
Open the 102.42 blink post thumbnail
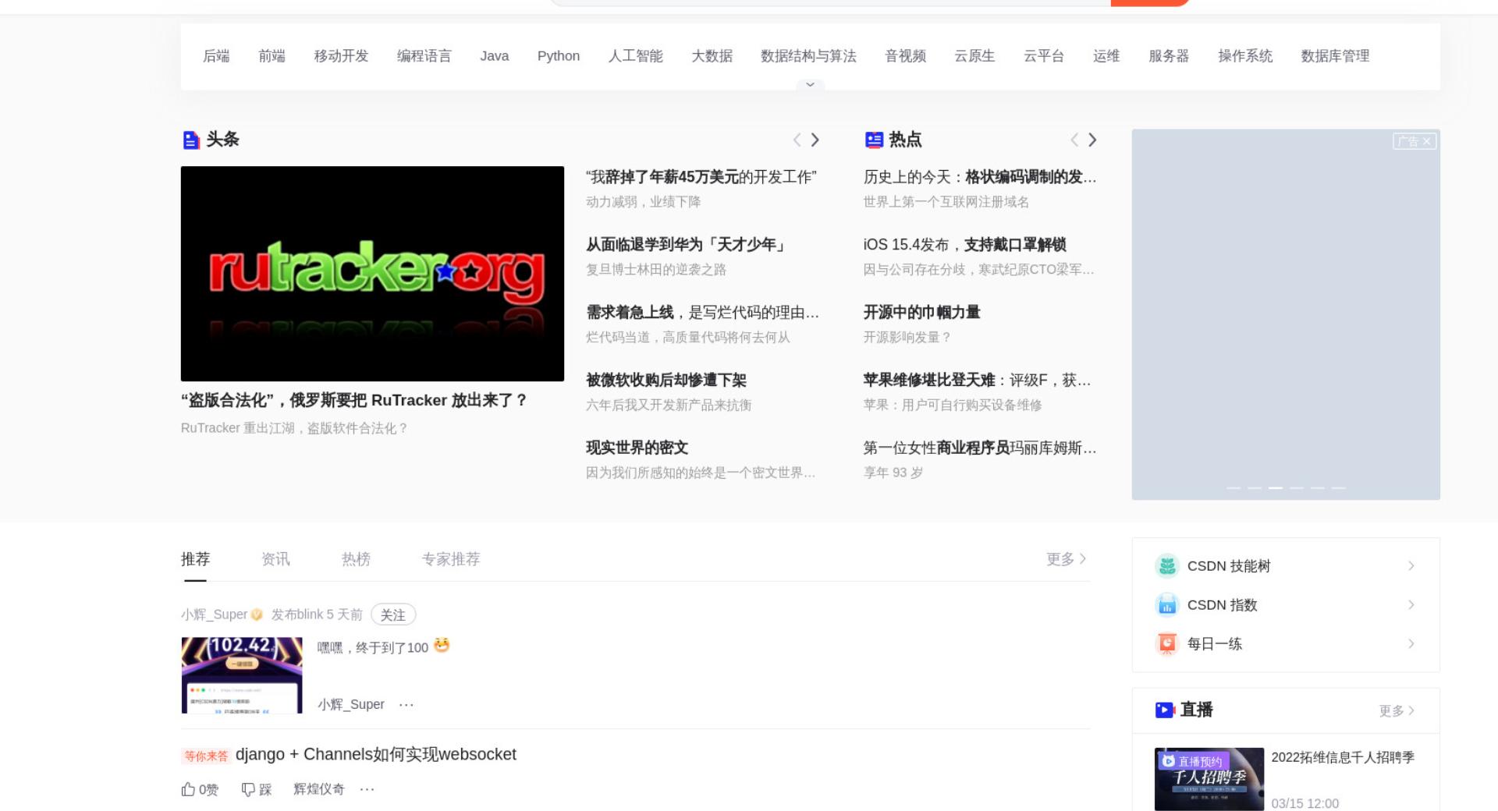point(242,675)
